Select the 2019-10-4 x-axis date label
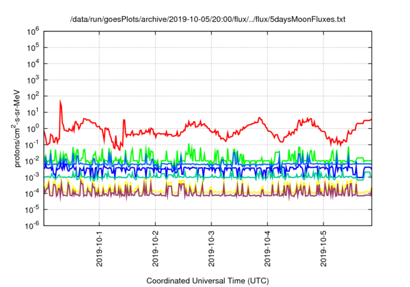The image size is (410, 287). tap(267, 249)
